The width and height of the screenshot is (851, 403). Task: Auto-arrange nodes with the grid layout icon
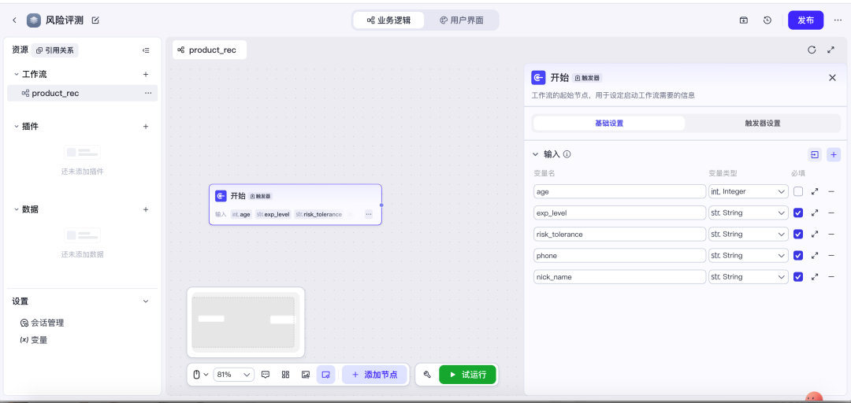285,374
